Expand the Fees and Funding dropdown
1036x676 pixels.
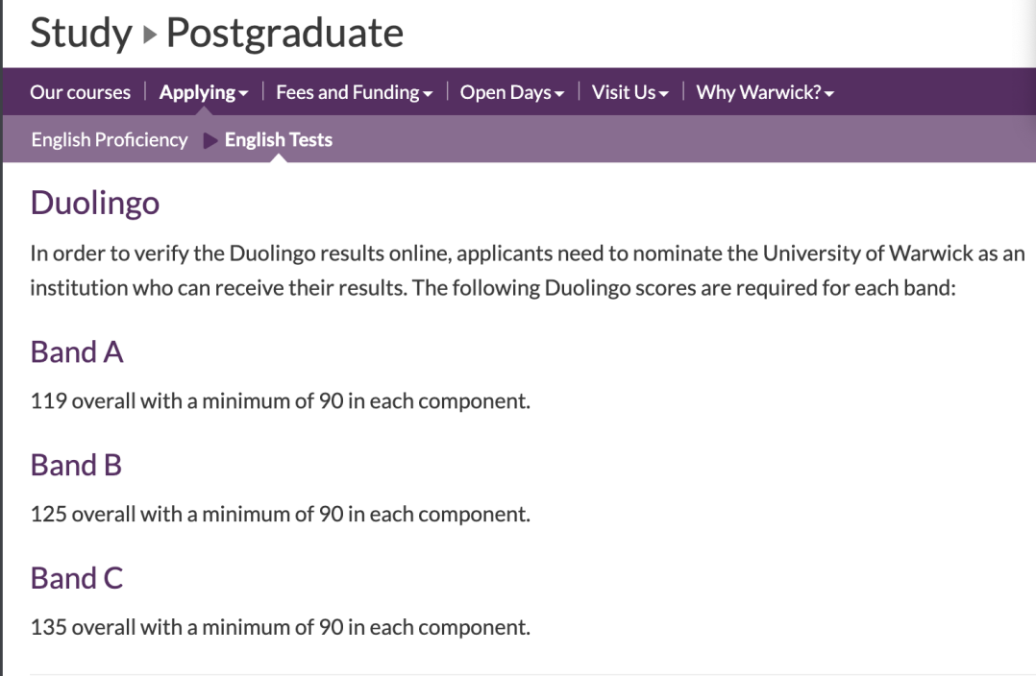point(354,92)
